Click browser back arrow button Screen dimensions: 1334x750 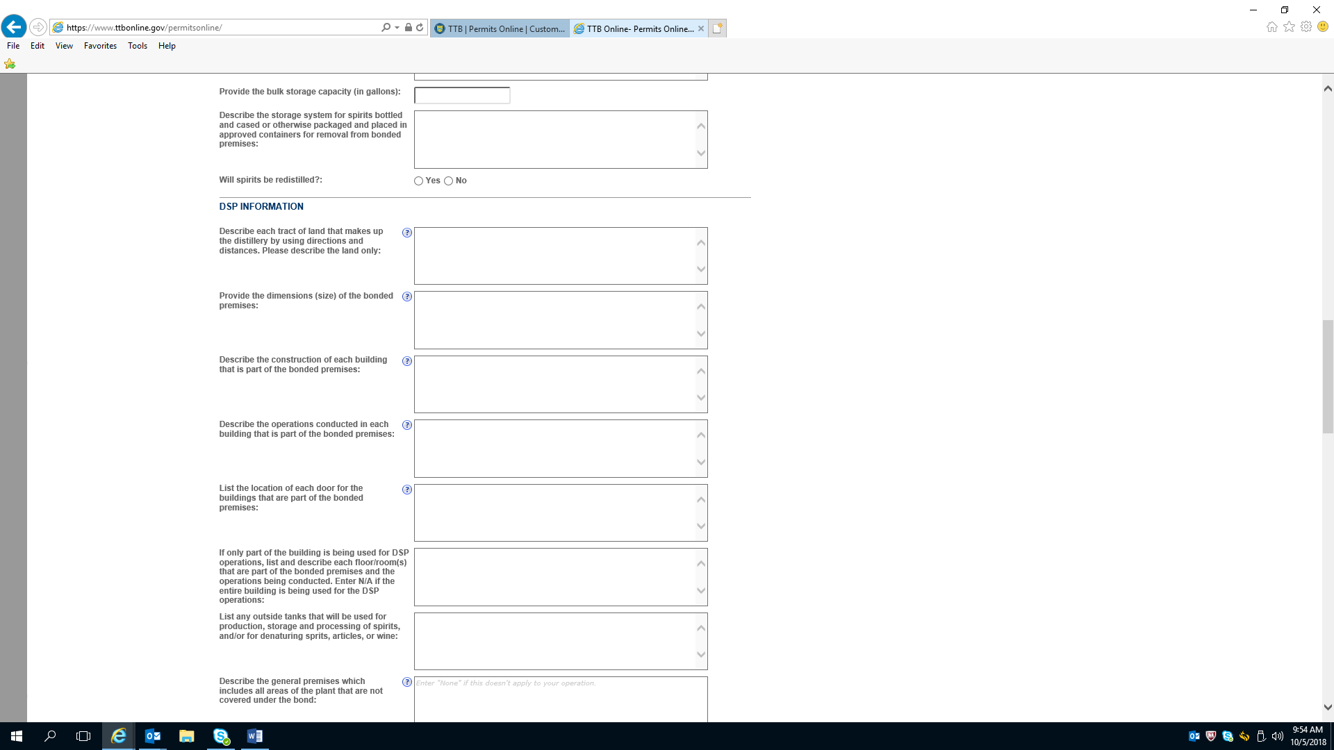[14, 27]
